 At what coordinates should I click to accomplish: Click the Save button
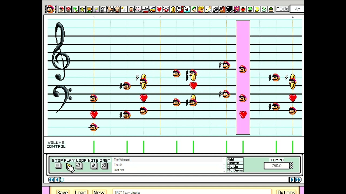point(62,192)
